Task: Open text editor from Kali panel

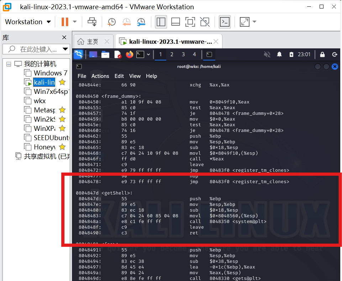Action: pyautogui.click(x=117, y=54)
